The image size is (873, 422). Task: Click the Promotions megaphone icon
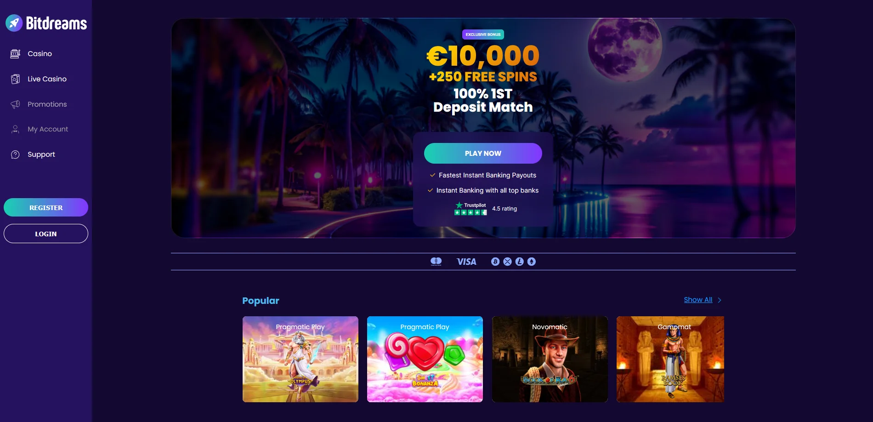tap(15, 104)
